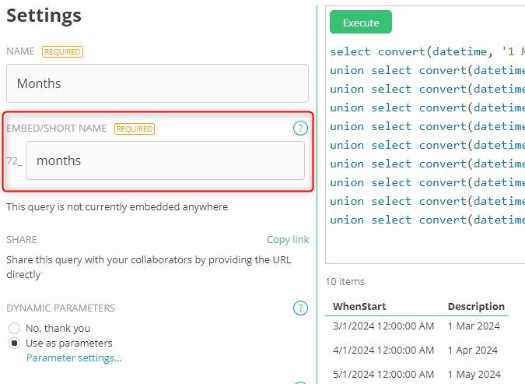Click the Copy link option under Share

click(287, 239)
